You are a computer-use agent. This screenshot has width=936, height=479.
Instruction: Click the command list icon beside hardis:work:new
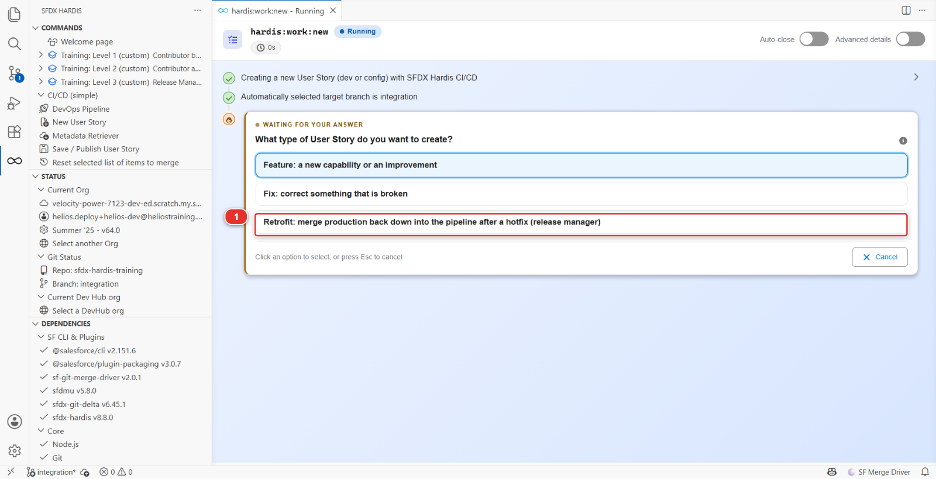tap(233, 40)
